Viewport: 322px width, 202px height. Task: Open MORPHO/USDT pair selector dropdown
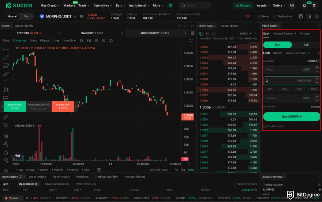point(75,16)
